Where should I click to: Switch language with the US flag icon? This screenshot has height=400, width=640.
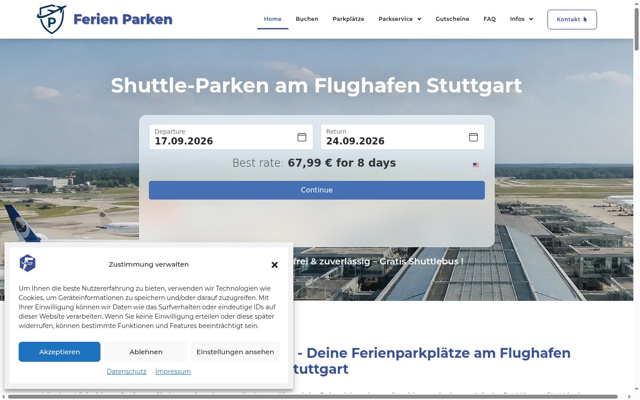(476, 165)
